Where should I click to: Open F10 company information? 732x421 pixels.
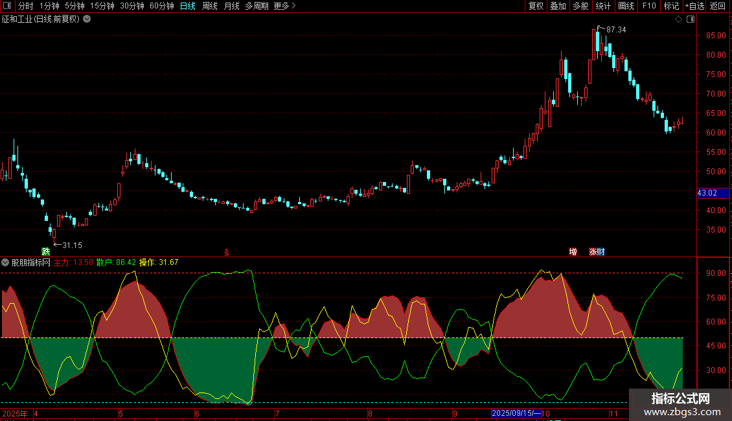(649, 6)
